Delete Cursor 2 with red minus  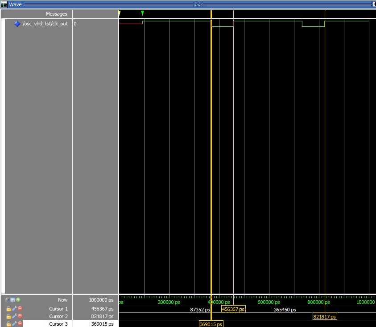20,316
